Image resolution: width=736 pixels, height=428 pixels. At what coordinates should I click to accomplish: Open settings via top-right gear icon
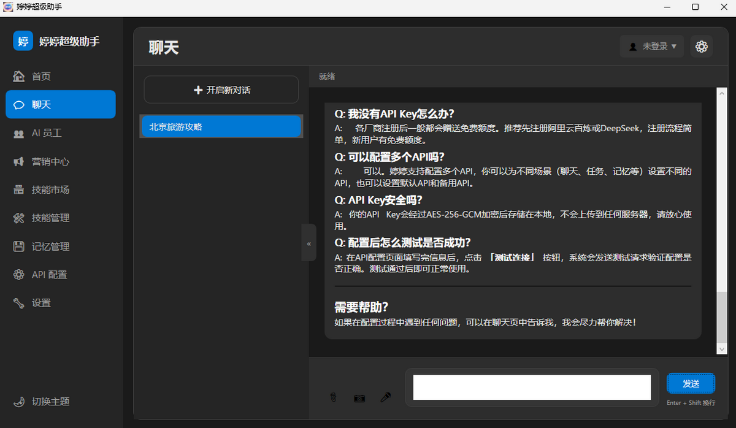[x=702, y=47]
